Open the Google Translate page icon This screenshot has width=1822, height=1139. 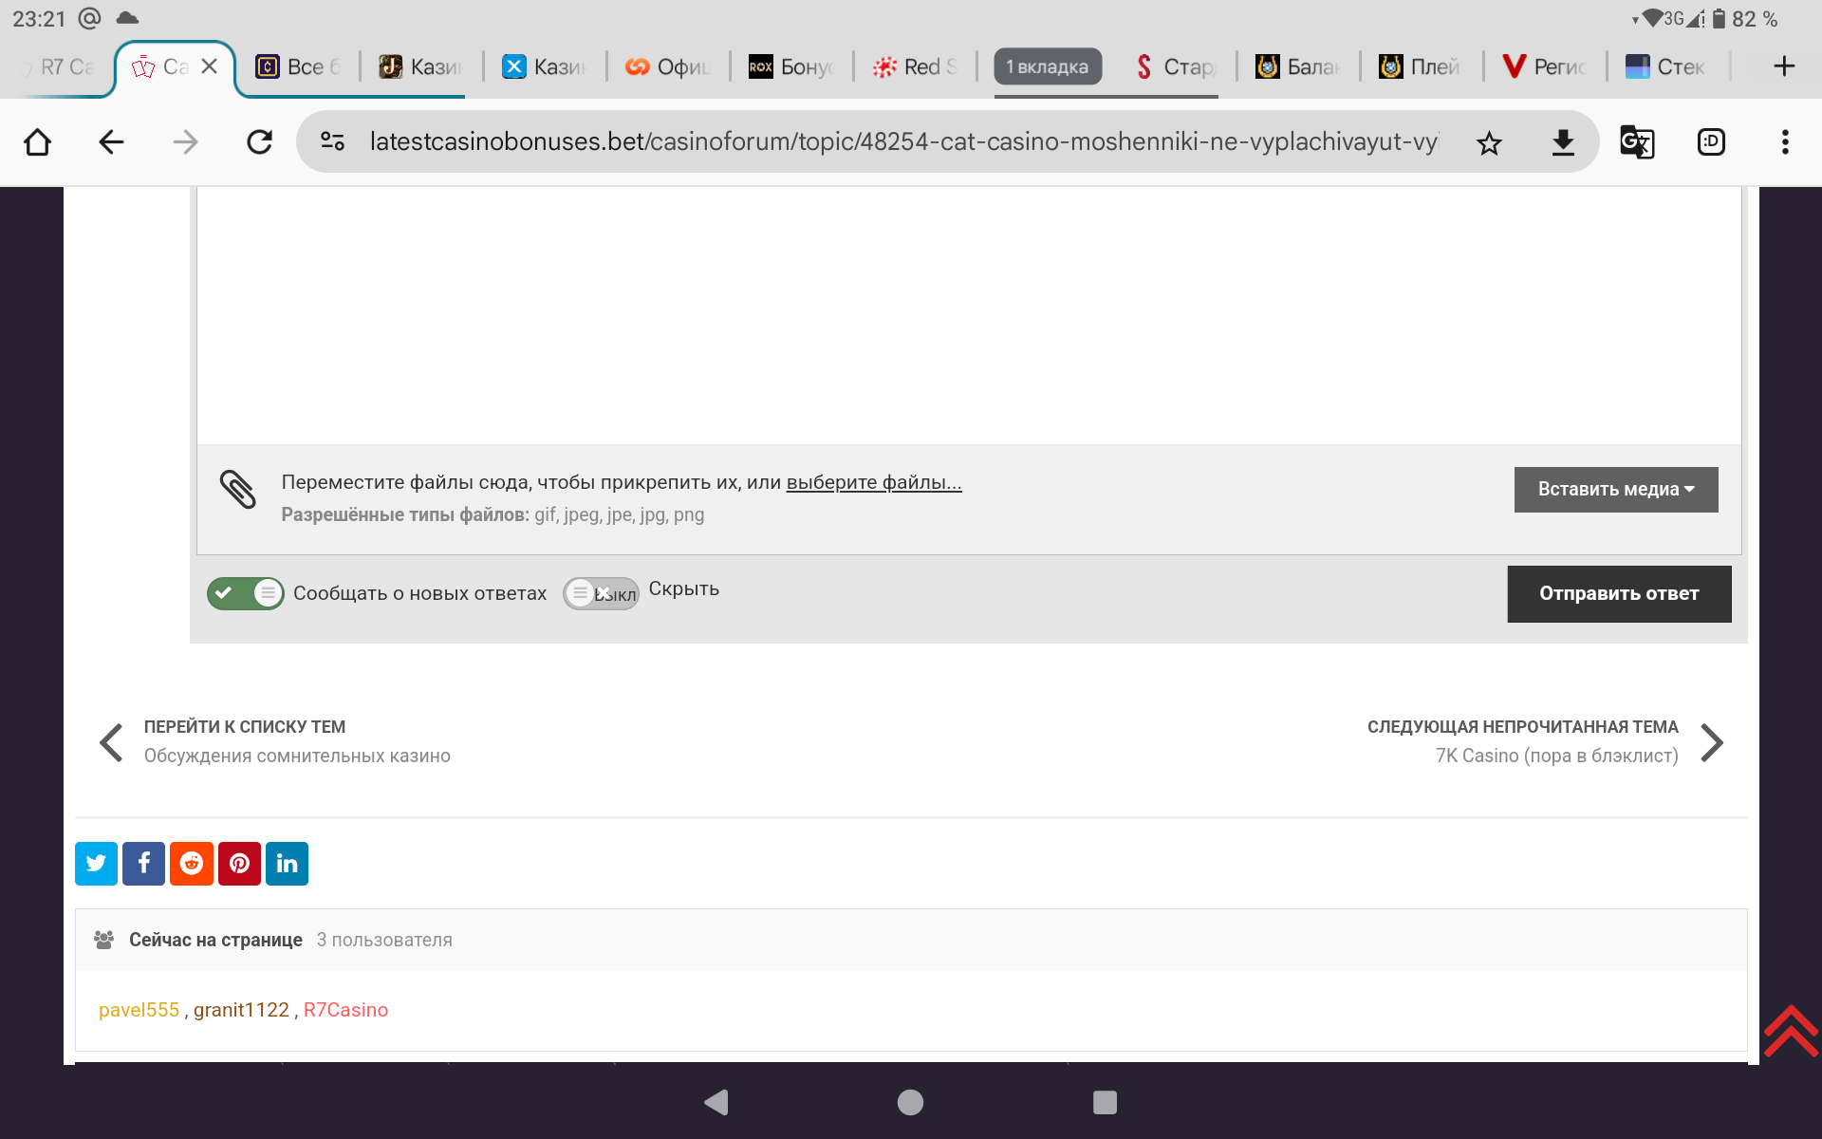point(1637,142)
